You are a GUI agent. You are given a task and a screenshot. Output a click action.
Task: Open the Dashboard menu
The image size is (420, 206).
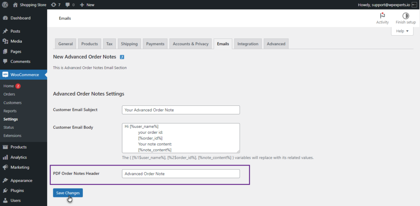21,18
